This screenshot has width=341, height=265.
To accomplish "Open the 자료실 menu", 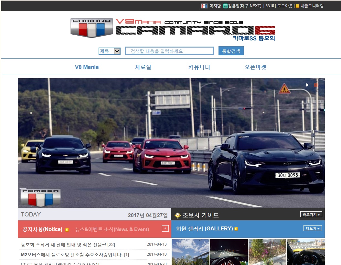I will (143, 67).
